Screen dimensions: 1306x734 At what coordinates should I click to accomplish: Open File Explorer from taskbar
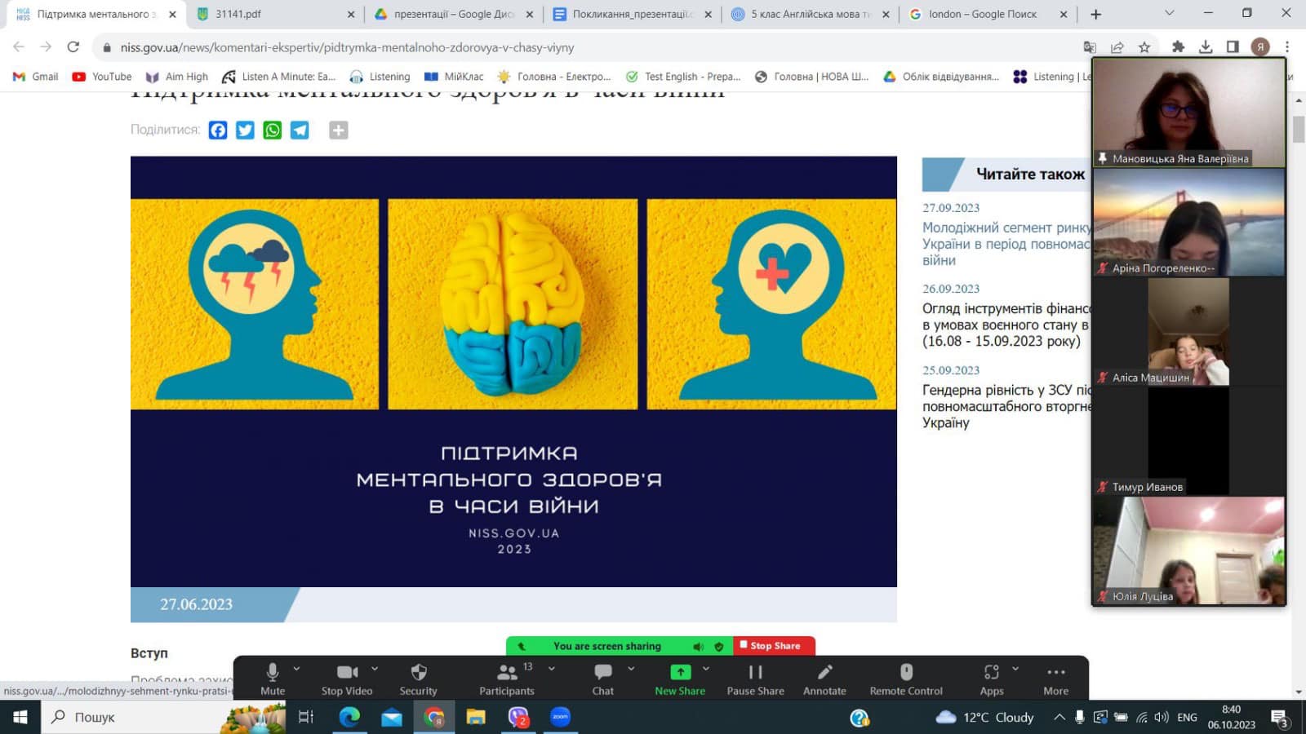click(476, 717)
